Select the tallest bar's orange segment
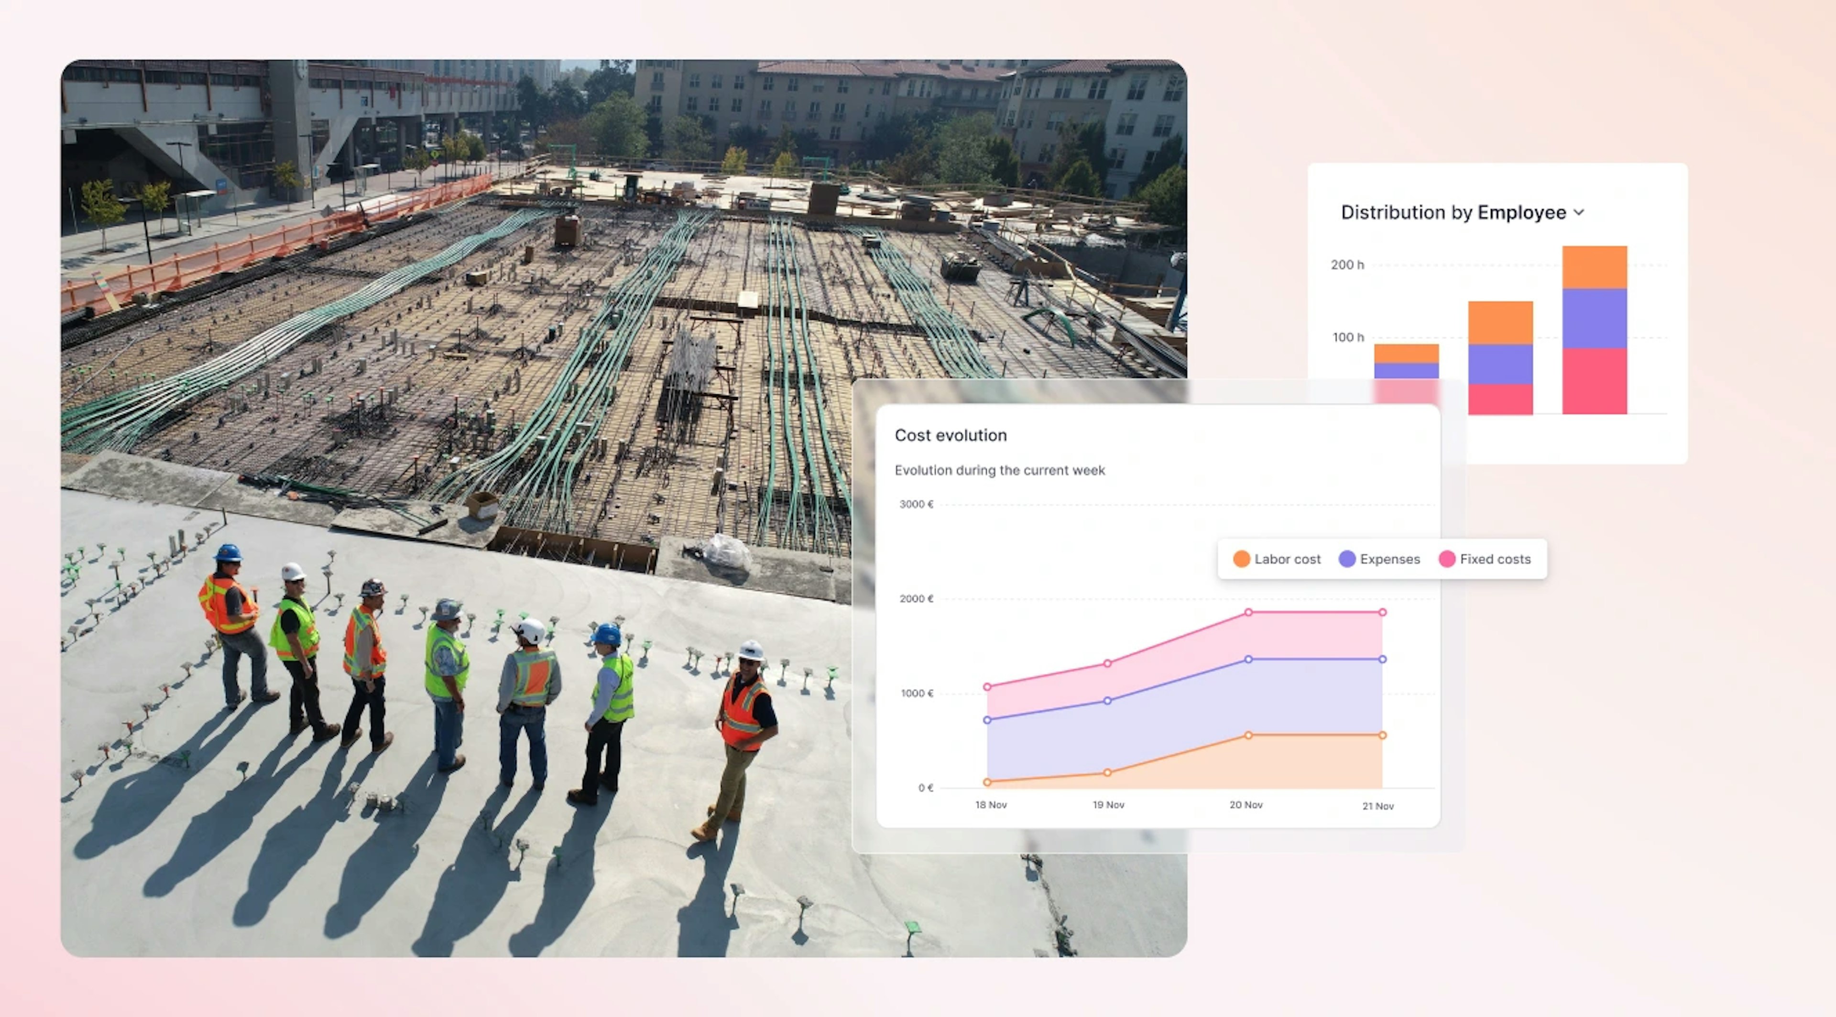 (x=1595, y=267)
